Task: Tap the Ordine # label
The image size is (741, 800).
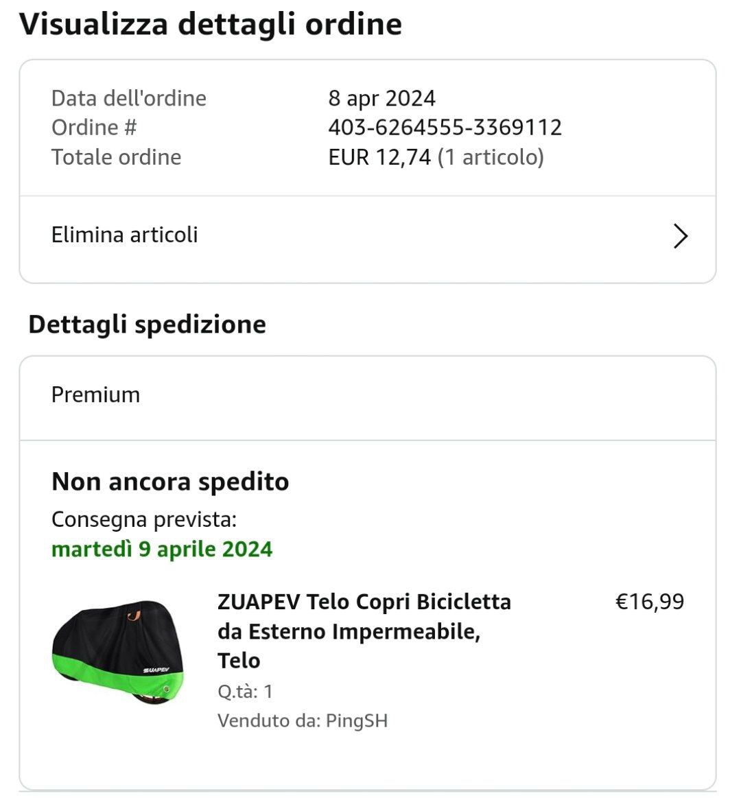Action: (95, 128)
